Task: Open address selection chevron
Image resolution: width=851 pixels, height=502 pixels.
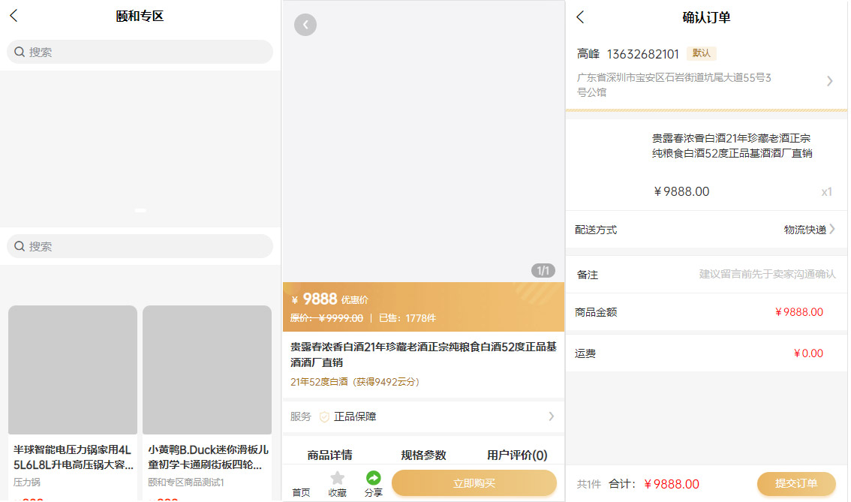Action: [829, 81]
